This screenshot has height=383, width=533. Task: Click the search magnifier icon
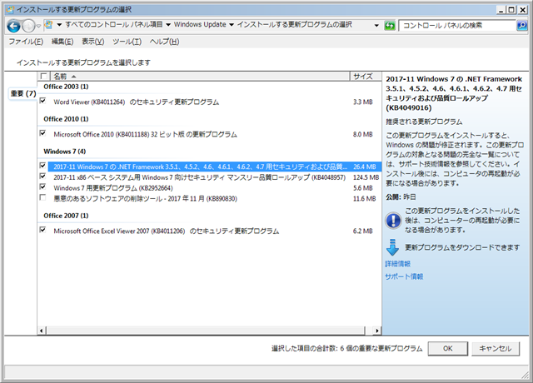(522, 25)
